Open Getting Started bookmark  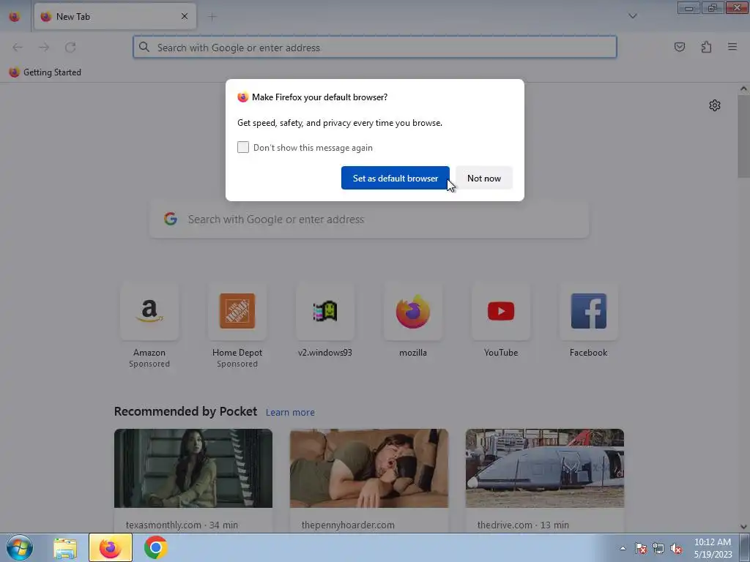tap(45, 72)
